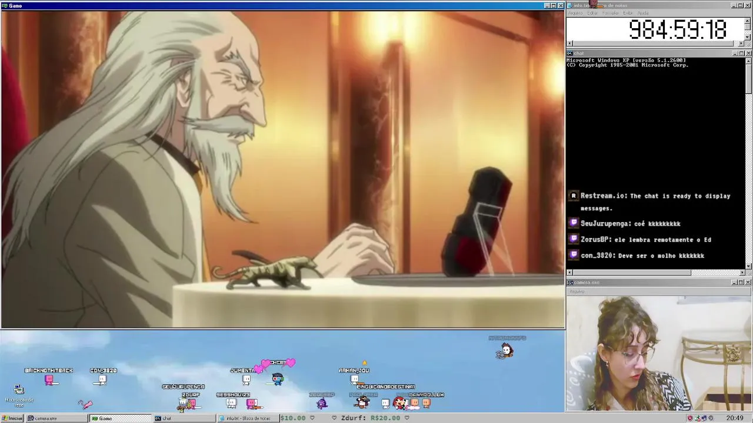Click the Zdurf: R$20.00 ticker text
Screen dimensions: 753x423
[x=371, y=418]
